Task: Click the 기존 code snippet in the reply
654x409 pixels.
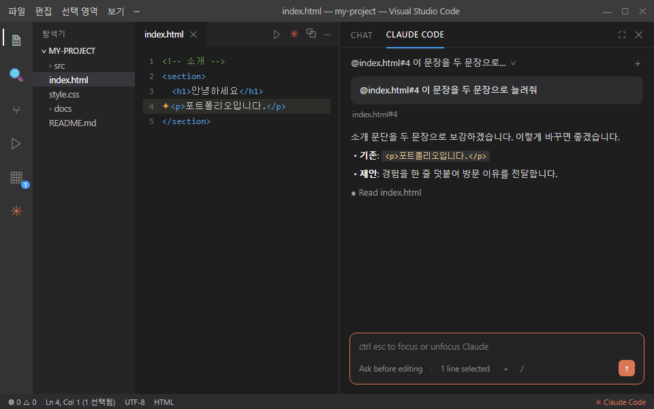Action: coord(435,156)
